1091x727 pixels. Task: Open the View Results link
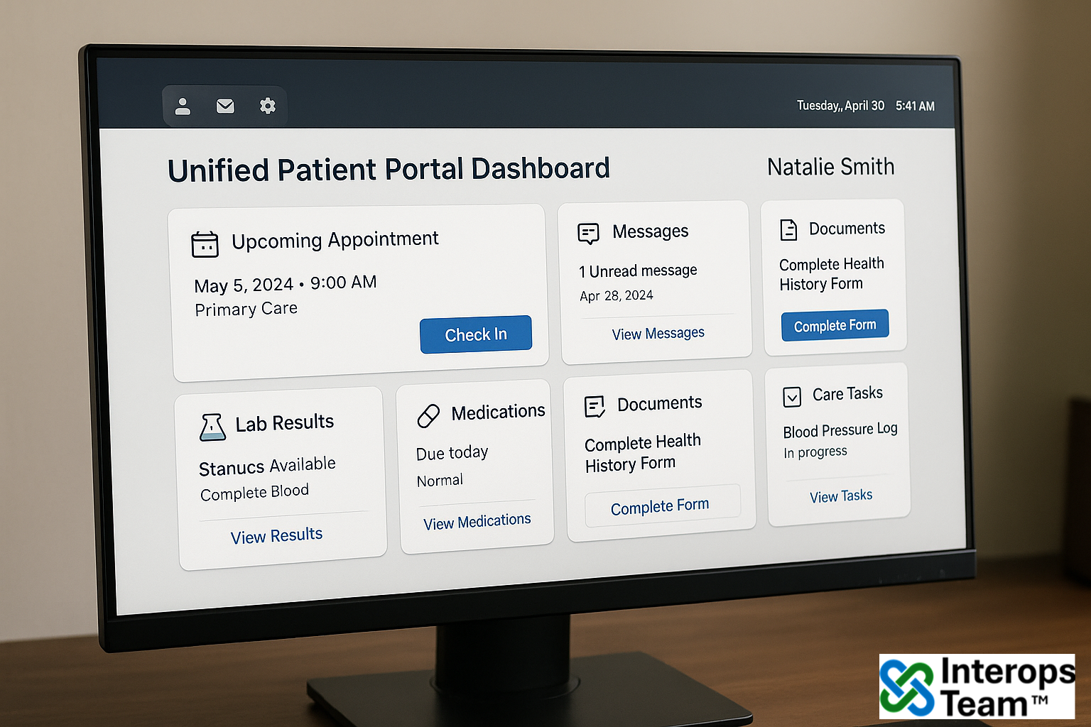pos(276,536)
